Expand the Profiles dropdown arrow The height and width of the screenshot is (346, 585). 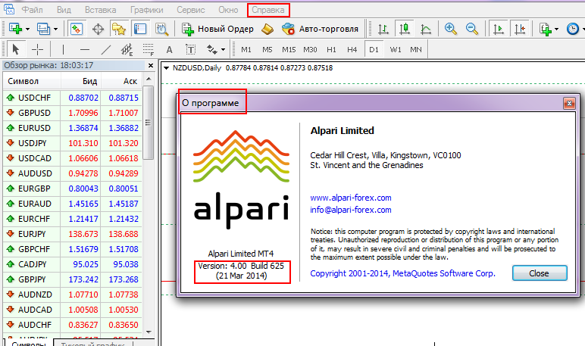click(55, 29)
